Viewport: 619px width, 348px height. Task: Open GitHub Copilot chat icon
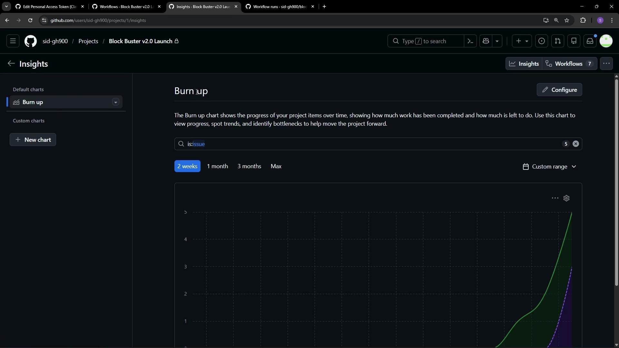[486, 41]
